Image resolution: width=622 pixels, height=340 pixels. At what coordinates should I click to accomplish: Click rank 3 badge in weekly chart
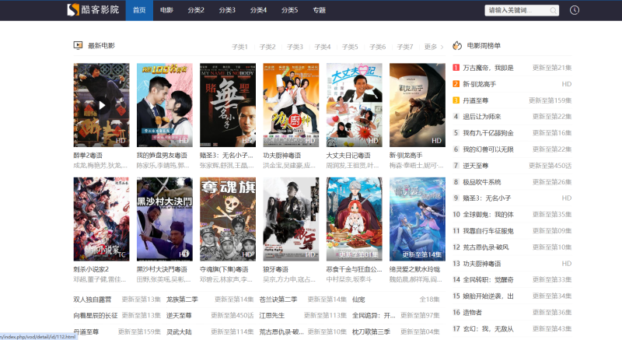click(456, 100)
